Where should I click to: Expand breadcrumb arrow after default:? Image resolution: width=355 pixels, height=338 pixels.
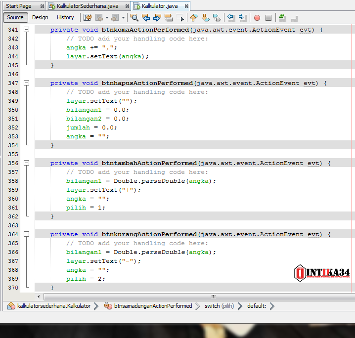[x=272, y=306]
